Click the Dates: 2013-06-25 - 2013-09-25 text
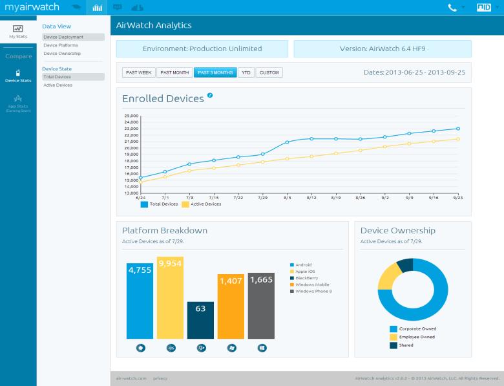Viewport: 504px width, 386px height. [x=415, y=72]
